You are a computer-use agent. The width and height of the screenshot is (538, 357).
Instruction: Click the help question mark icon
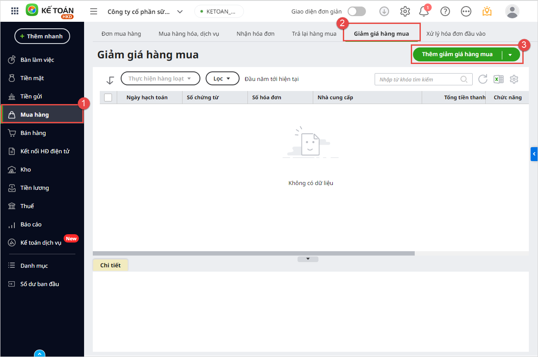[x=445, y=12]
